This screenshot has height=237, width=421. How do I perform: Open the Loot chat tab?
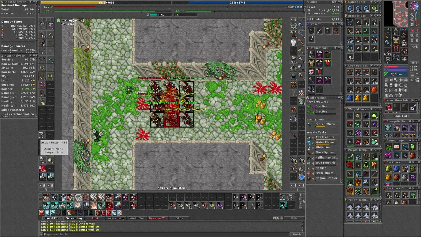click(95, 218)
